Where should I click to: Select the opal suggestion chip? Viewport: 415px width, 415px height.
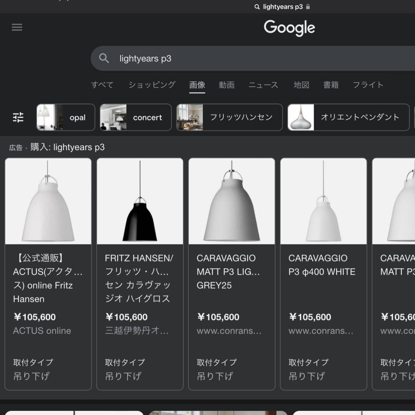click(x=66, y=117)
